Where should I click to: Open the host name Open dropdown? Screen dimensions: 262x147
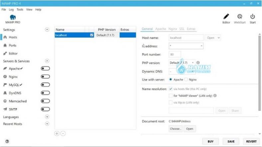(213, 38)
